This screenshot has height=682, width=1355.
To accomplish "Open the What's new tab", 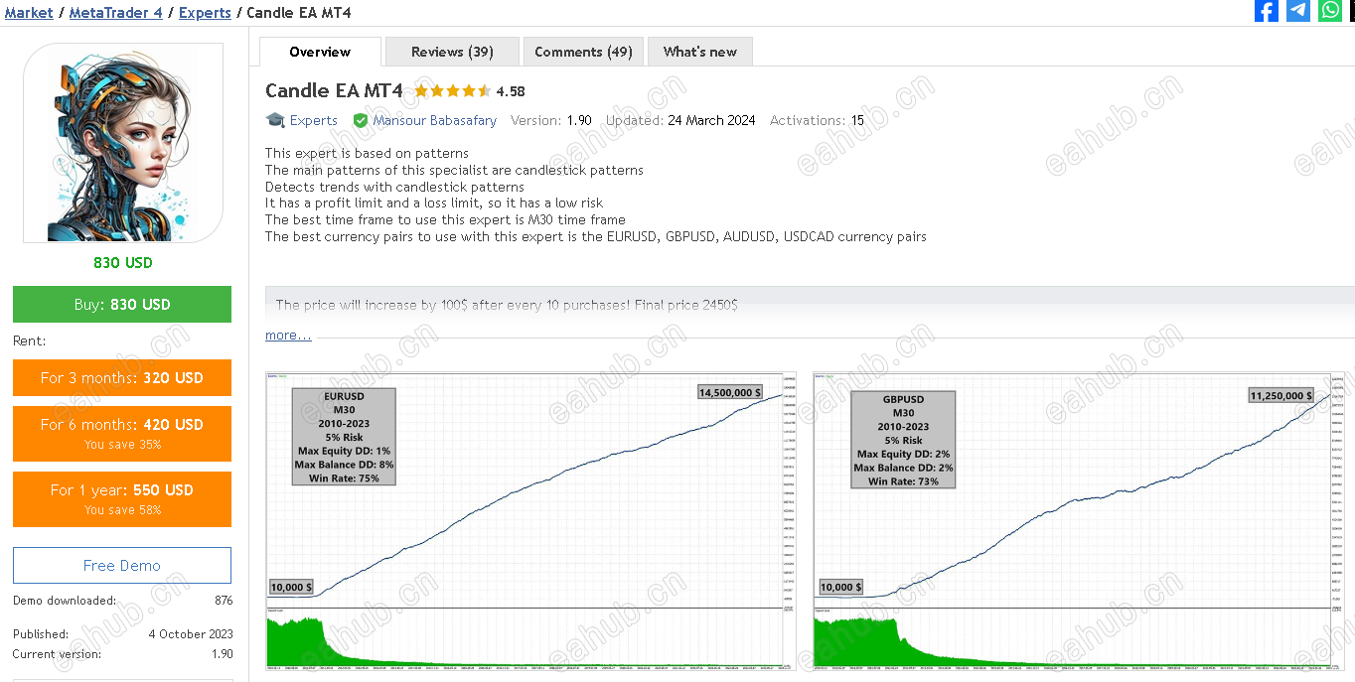I will (x=700, y=52).
